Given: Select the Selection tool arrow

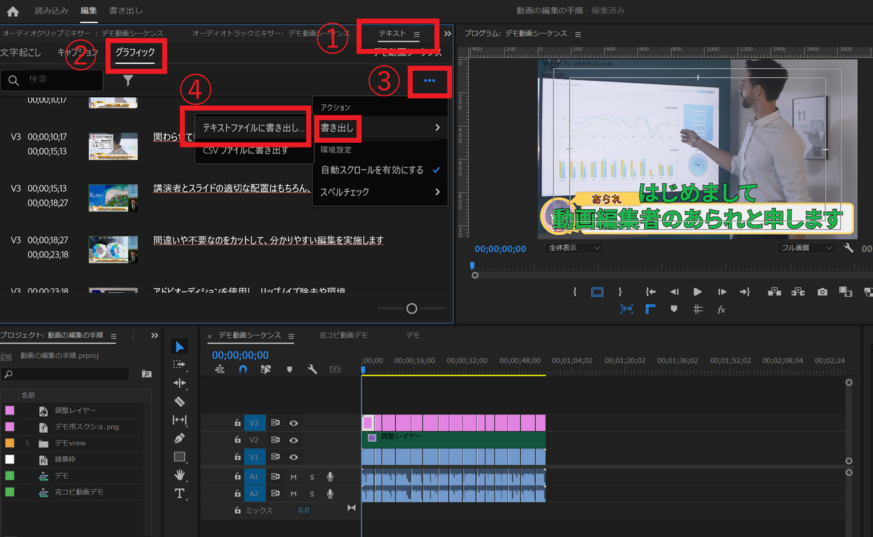Looking at the screenshot, I should (x=179, y=347).
